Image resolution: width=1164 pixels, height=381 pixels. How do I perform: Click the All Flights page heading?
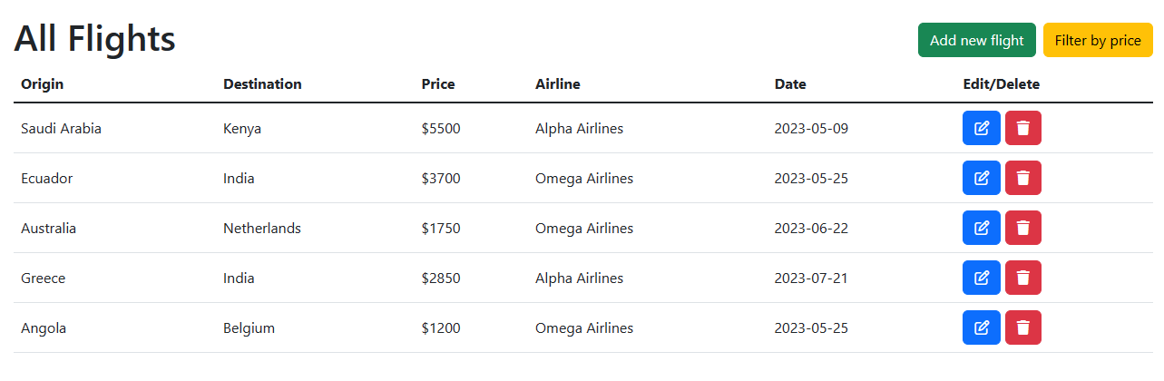[x=95, y=39]
